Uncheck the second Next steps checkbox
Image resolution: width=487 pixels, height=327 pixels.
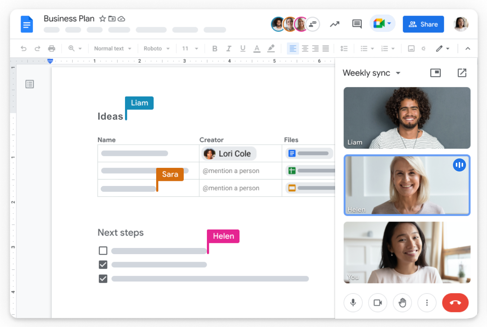click(x=103, y=265)
